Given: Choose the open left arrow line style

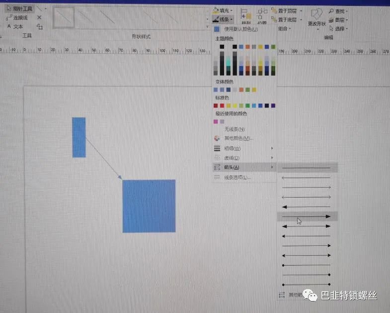Looking at the screenshot, I should 308,178.
